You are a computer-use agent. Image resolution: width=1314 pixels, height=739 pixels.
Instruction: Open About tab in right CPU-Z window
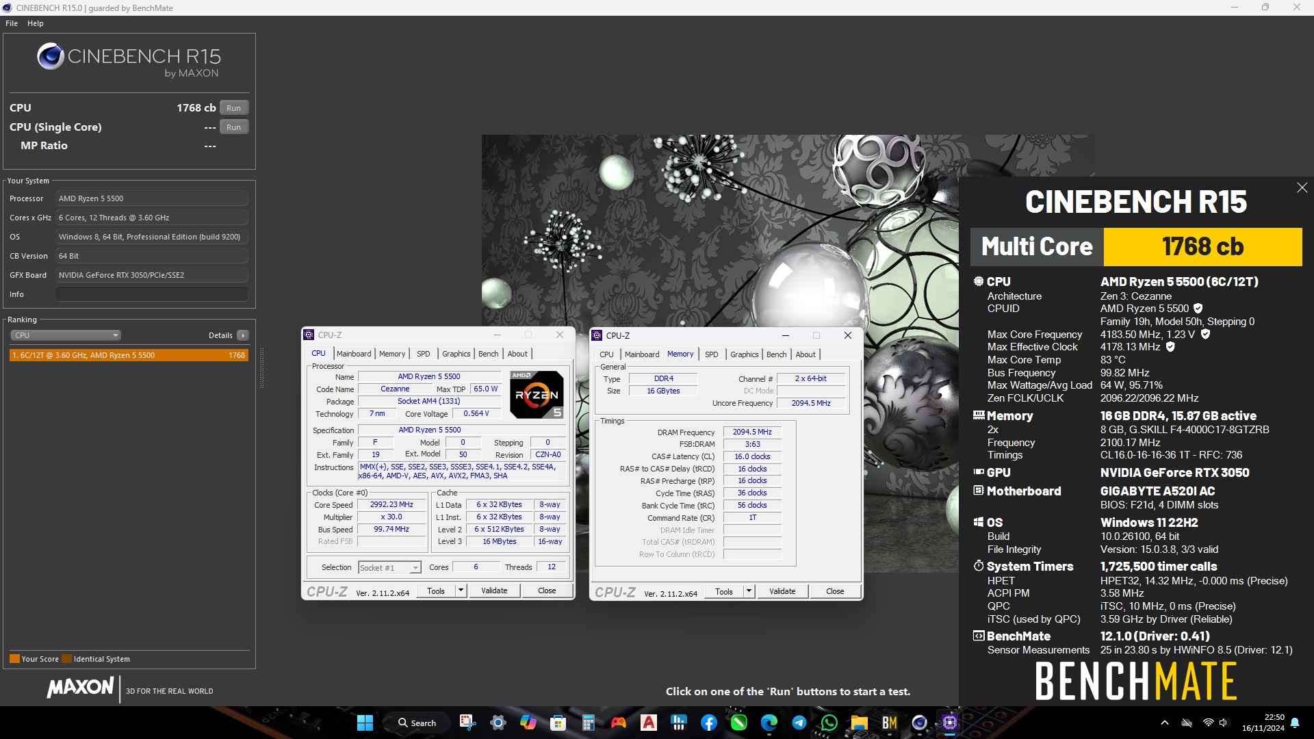click(806, 354)
